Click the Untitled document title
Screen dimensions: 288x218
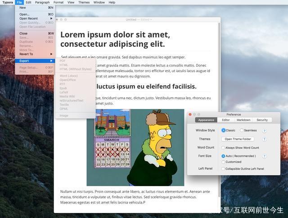click(x=131, y=19)
